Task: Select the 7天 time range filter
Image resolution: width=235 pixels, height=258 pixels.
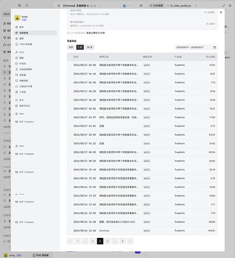Action: (80, 47)
